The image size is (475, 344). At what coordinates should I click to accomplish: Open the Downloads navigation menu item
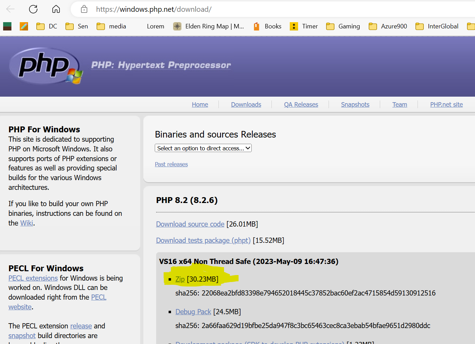pyautogui.click(x=246, y=105)
